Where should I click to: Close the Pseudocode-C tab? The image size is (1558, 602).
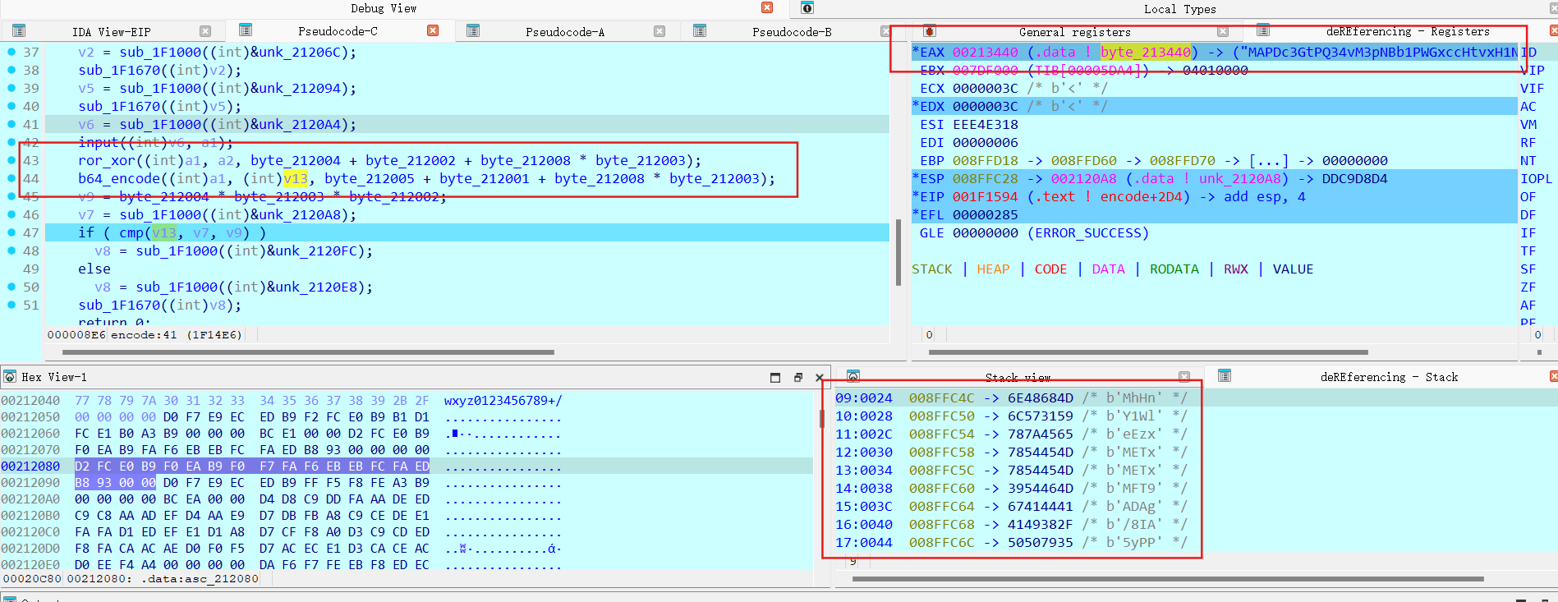click(433, 30)
